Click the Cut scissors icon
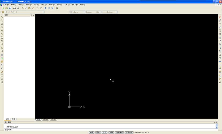Image resolution: width=222 pixels, height=134 pixels. click(x=22, y=8)
